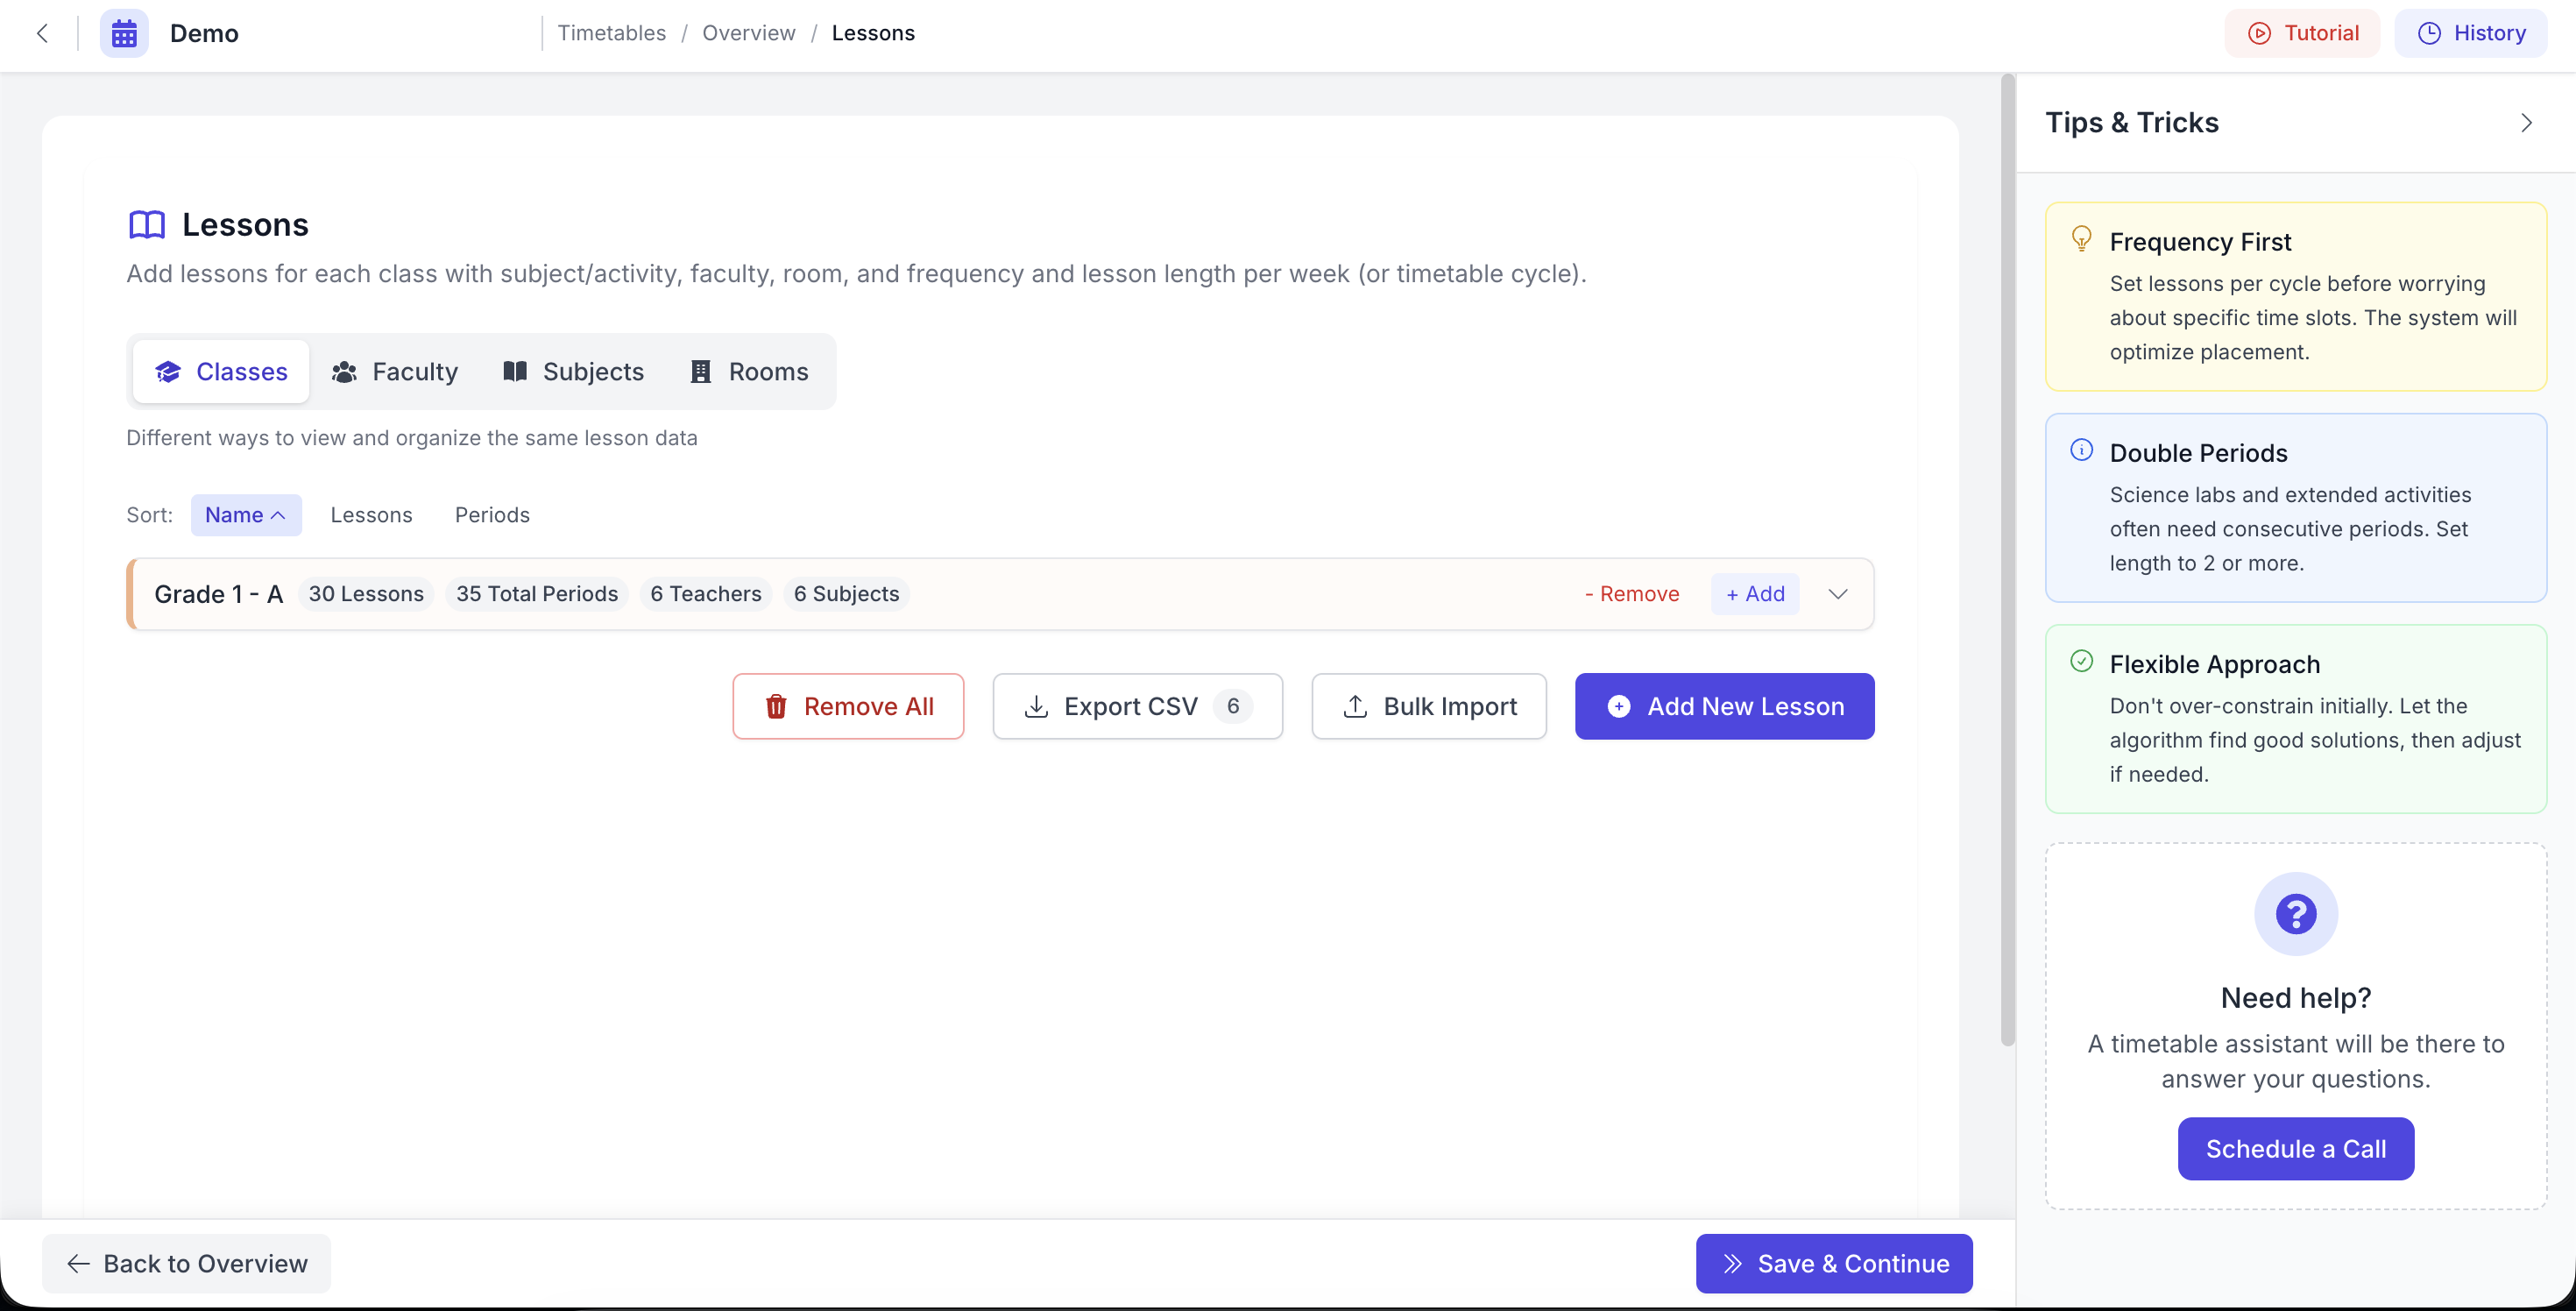2576x1311 pixels.
Task: Click the back arrow in the header
Action: pos(42,33)
